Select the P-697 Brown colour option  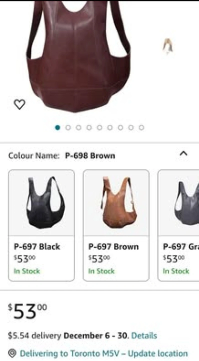(x=116, y=225)
